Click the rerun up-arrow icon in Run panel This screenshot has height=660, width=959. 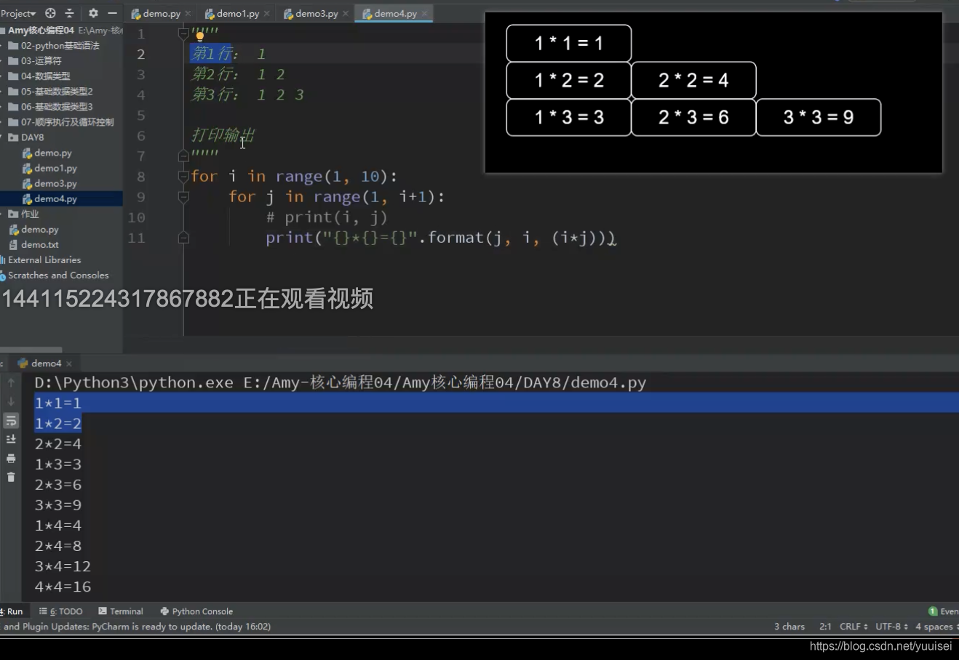tap(11, 382)
